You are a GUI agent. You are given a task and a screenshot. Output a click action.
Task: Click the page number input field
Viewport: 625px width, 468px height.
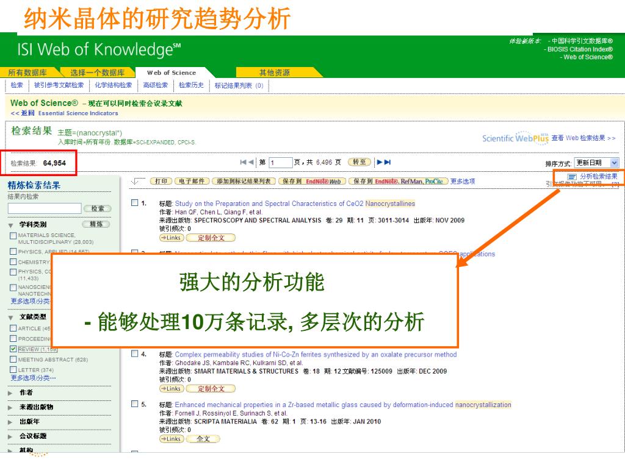(x=281, y=162)
